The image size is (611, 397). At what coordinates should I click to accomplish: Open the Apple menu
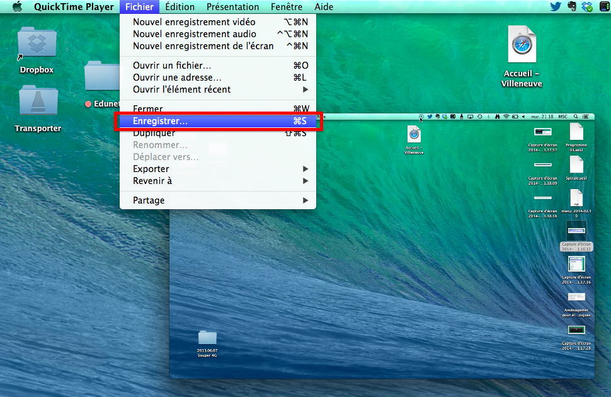(x=17, y=7)
